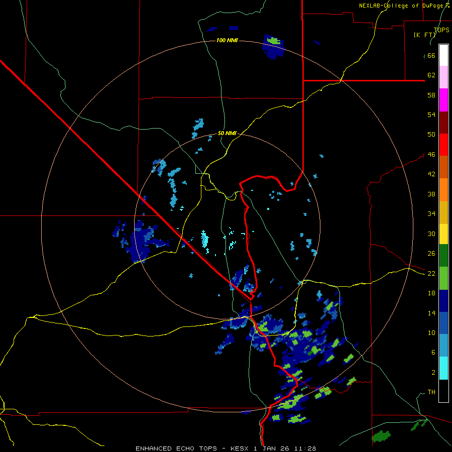Click the dark red (maroon) legend swatch

point(443,122)
